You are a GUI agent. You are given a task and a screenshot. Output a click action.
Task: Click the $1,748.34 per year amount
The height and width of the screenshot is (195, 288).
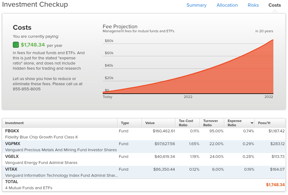pyautogui.click(x=33, y=45)
